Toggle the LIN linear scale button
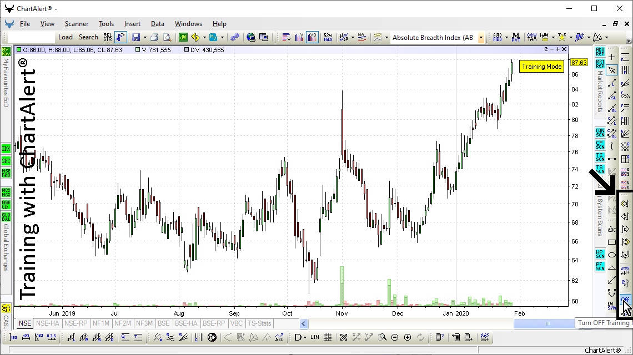The width and height of the screenshot is (633, 355). click(315, 337)
